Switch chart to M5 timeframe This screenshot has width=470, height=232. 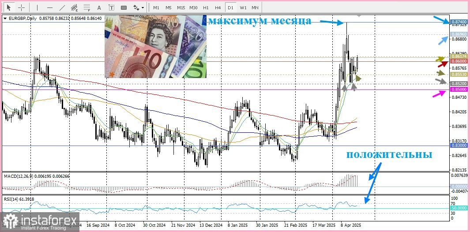[x=169, y=7]
